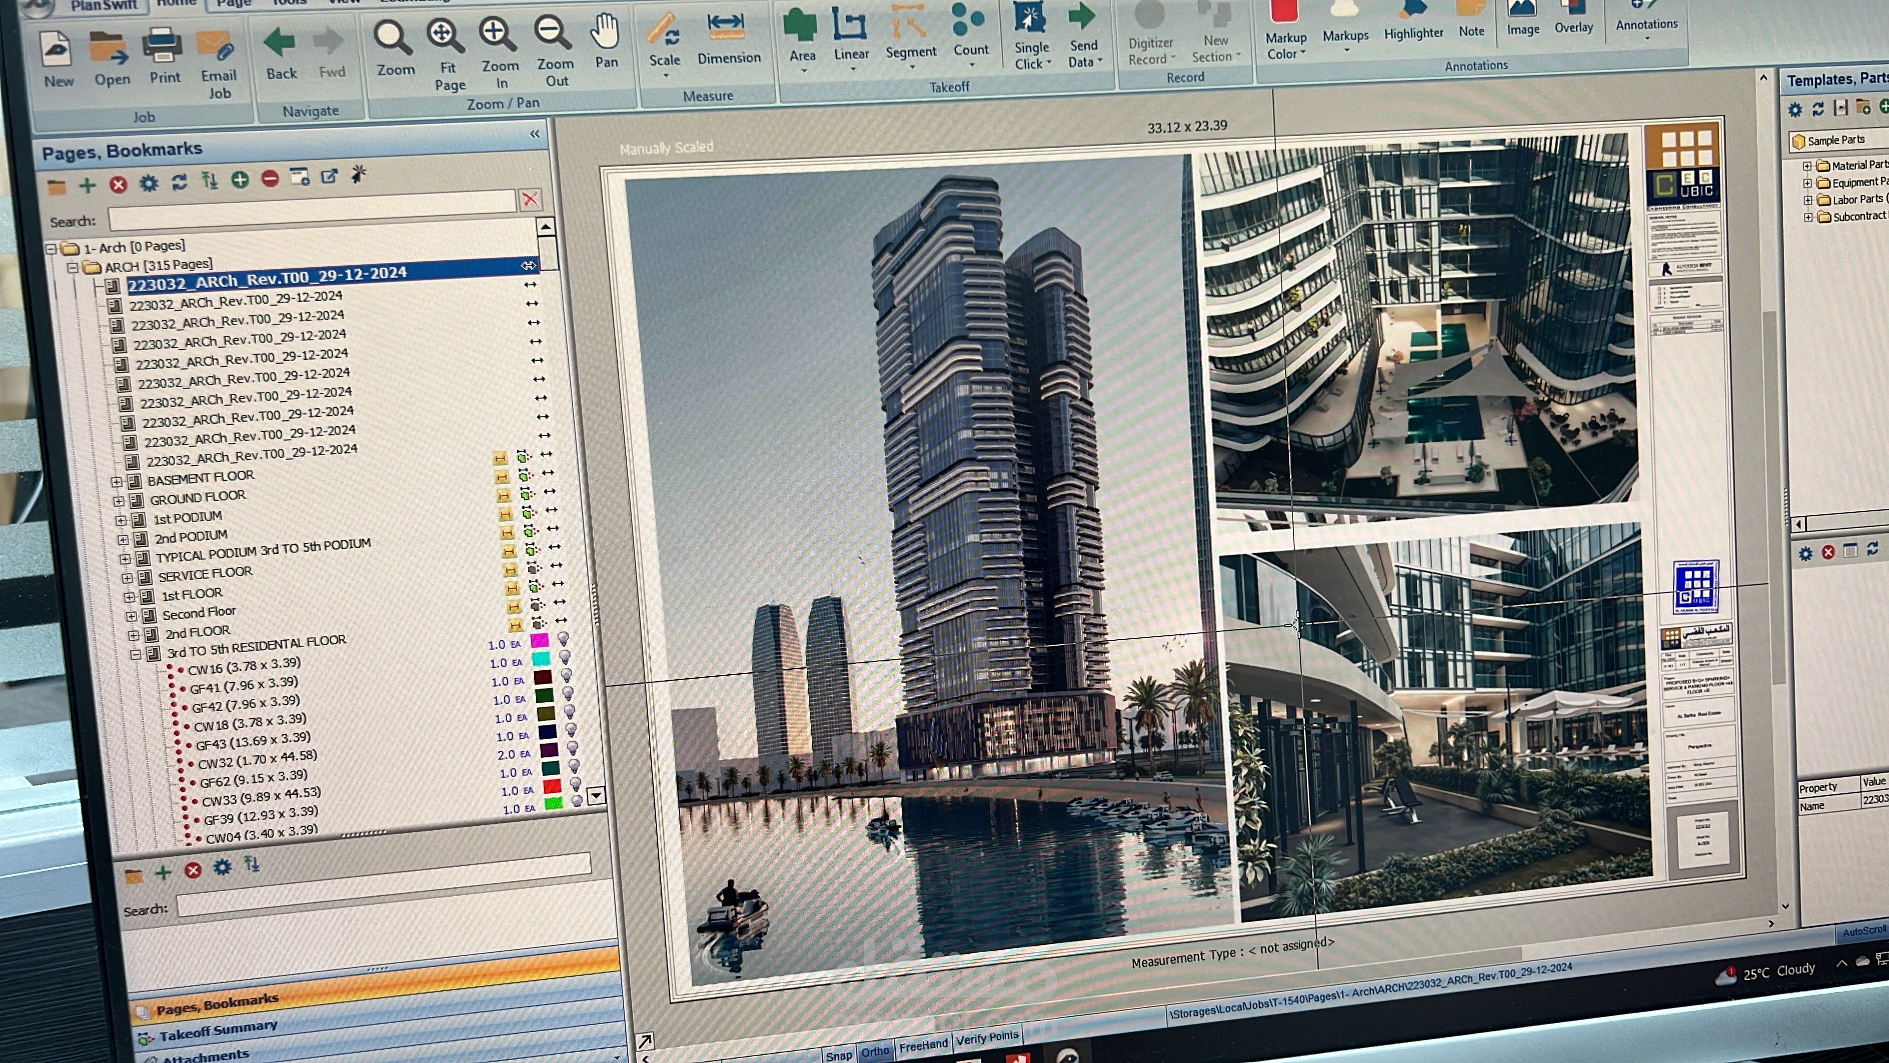The height and width of the screenshot is (1063, 1889).
Task: Collapse the ARCH [315 Pages] folder
Action: [72, 268]
